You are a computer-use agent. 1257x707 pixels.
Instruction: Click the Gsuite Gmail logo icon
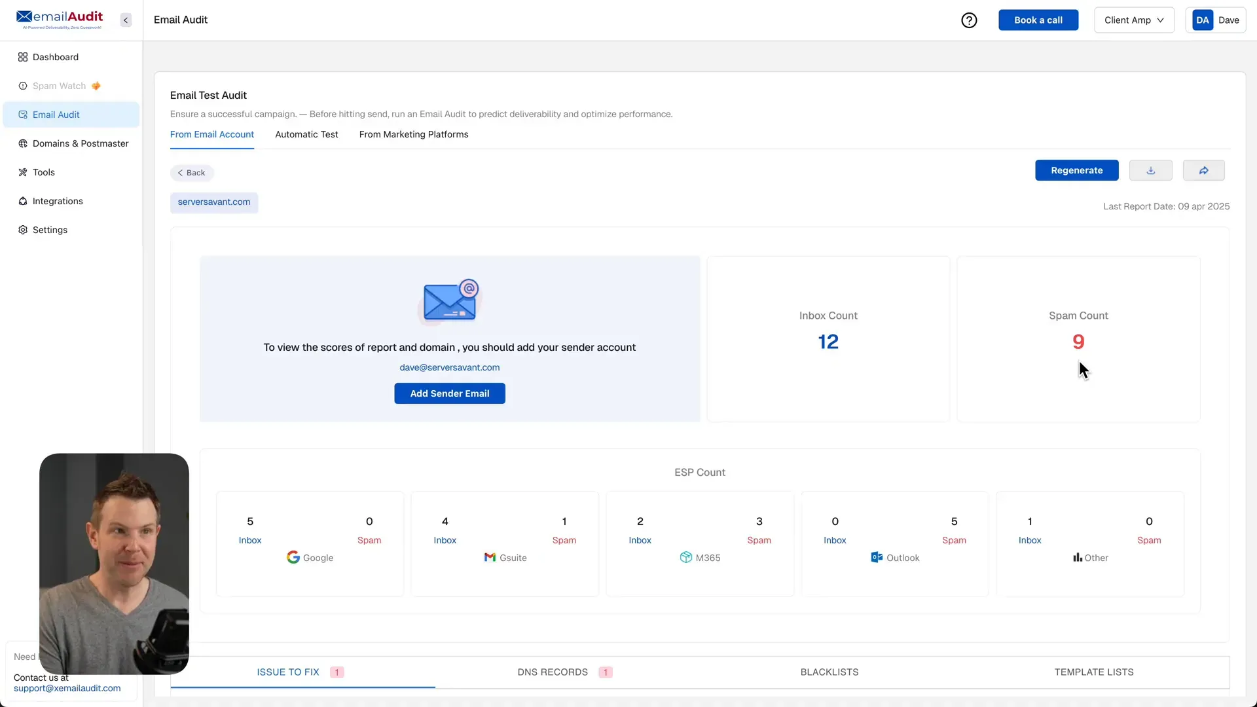490,557
